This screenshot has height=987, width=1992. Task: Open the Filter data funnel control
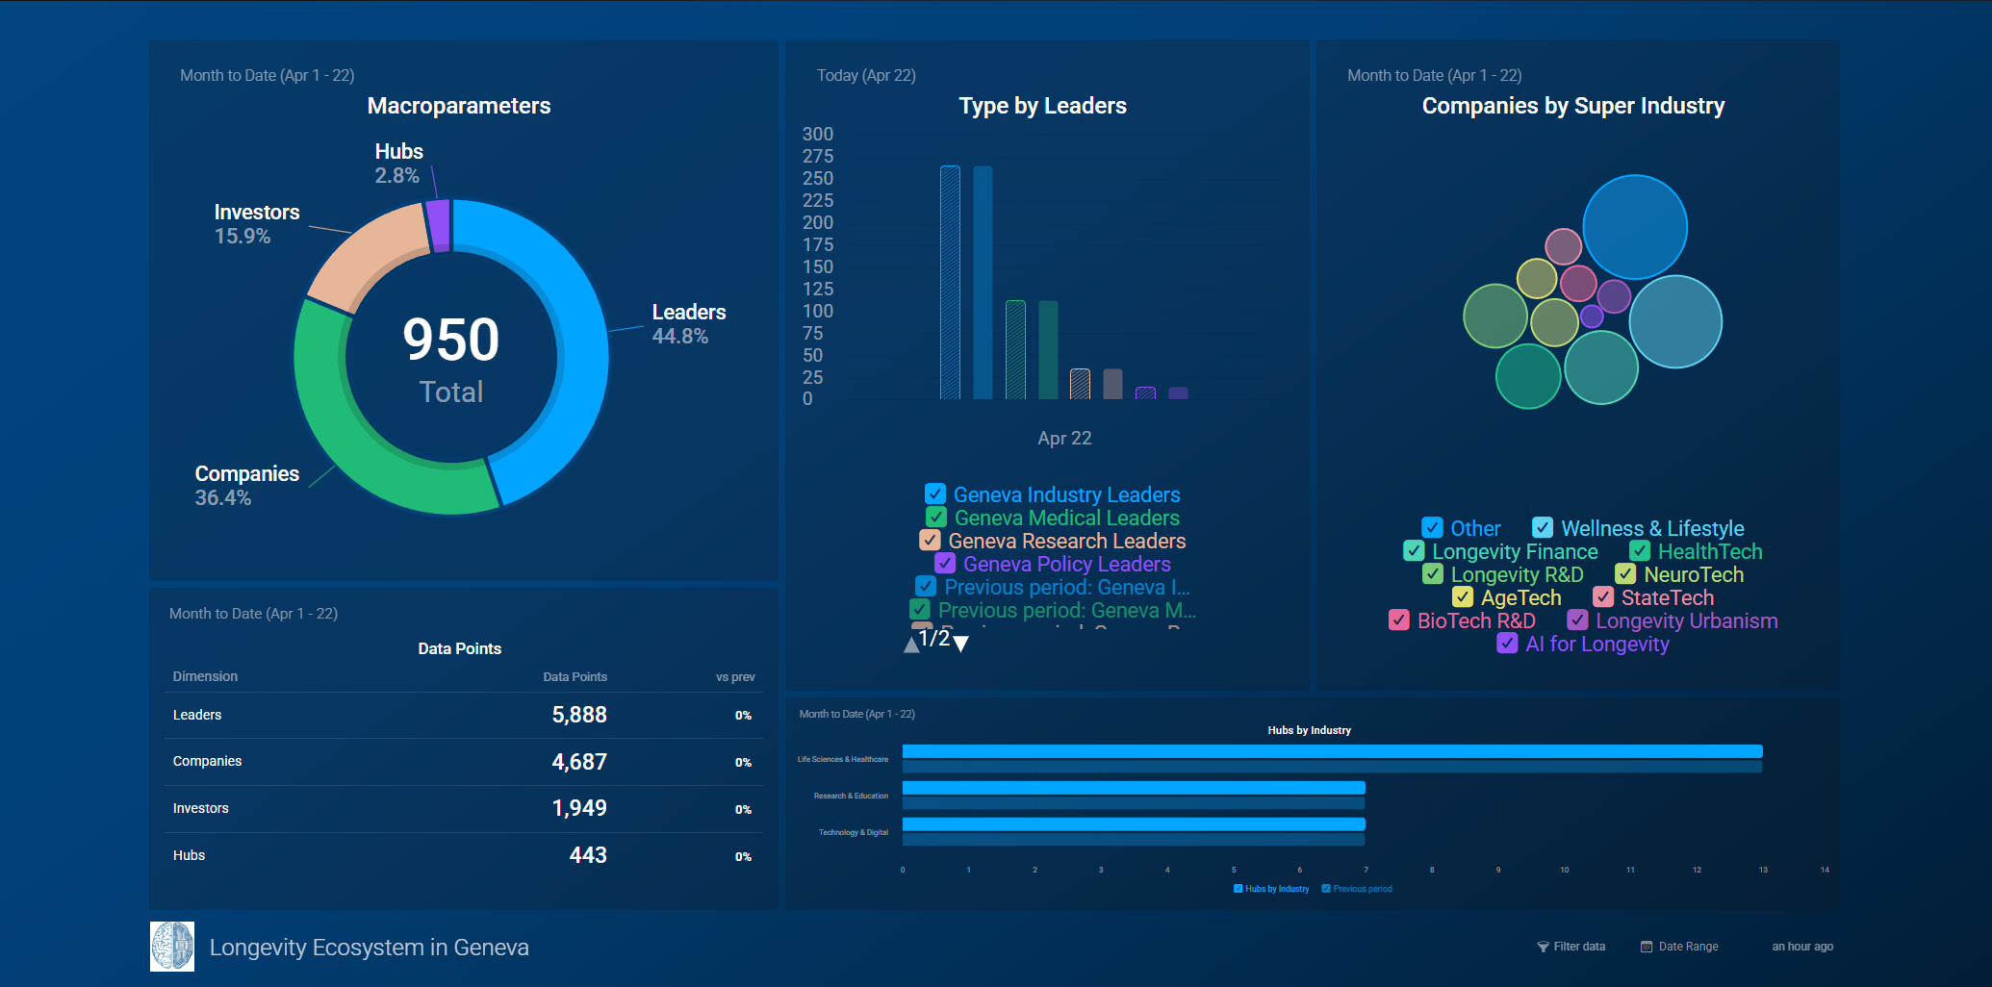tap(1571, 947)
